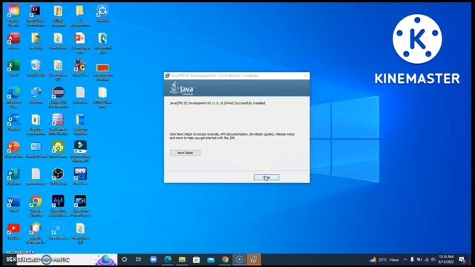Open the notification center icon
475x267 pixels.
[x=462, y=260]
